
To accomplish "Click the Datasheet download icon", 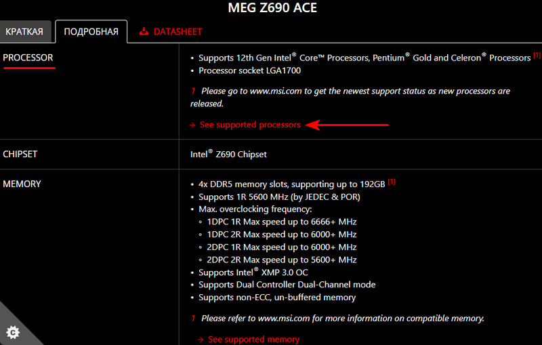I will pos(144,31).
